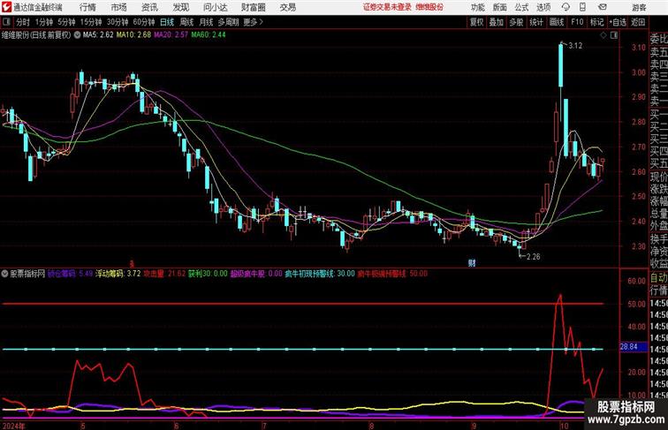Toggle the side panel icon beside the diamond

point(614,35)
